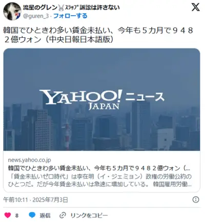Open the info circle icon
Screen dimensions: 205x222
pyautogui.click(x=196, y=200)
